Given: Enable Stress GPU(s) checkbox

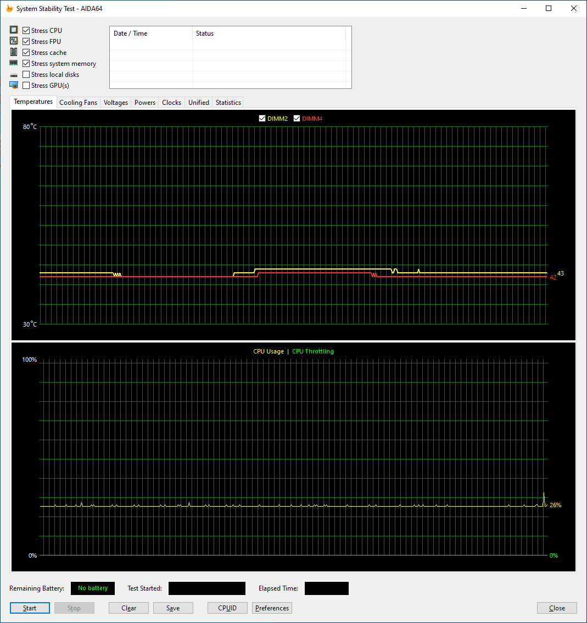Looking at the screenshot, I should tap(26, 86).
